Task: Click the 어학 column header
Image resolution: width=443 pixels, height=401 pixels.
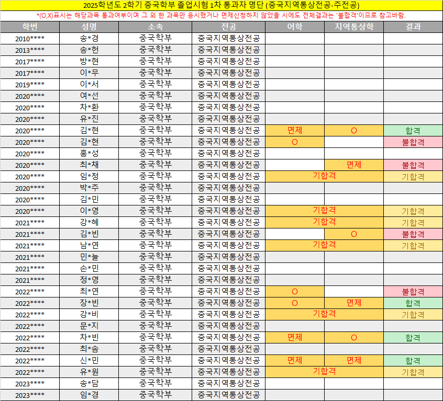Action: pos(295,27)
